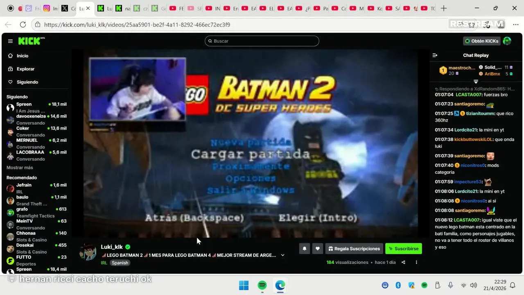The width and height of the screenshot is (524, 295).
Task: Open Edge settings three-dot menu
Action: pos(515,25)
